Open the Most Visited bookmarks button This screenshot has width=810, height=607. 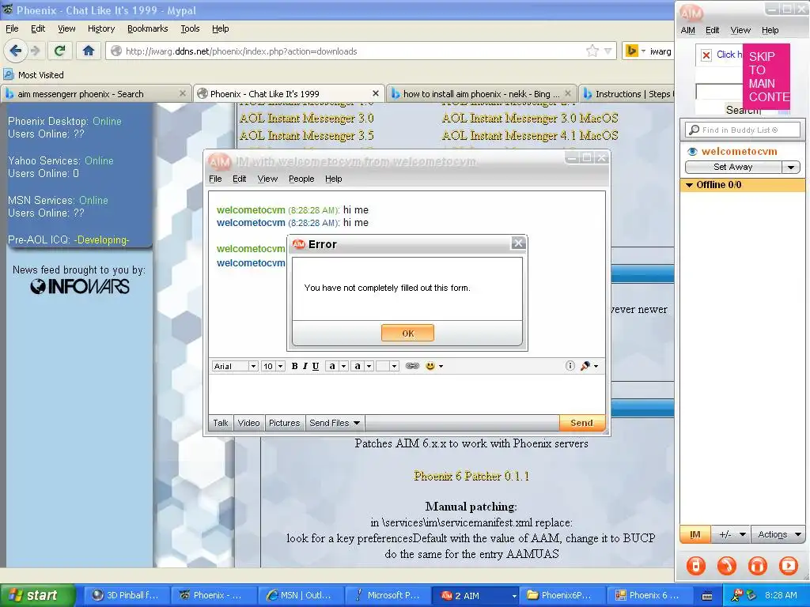(34, 75)
